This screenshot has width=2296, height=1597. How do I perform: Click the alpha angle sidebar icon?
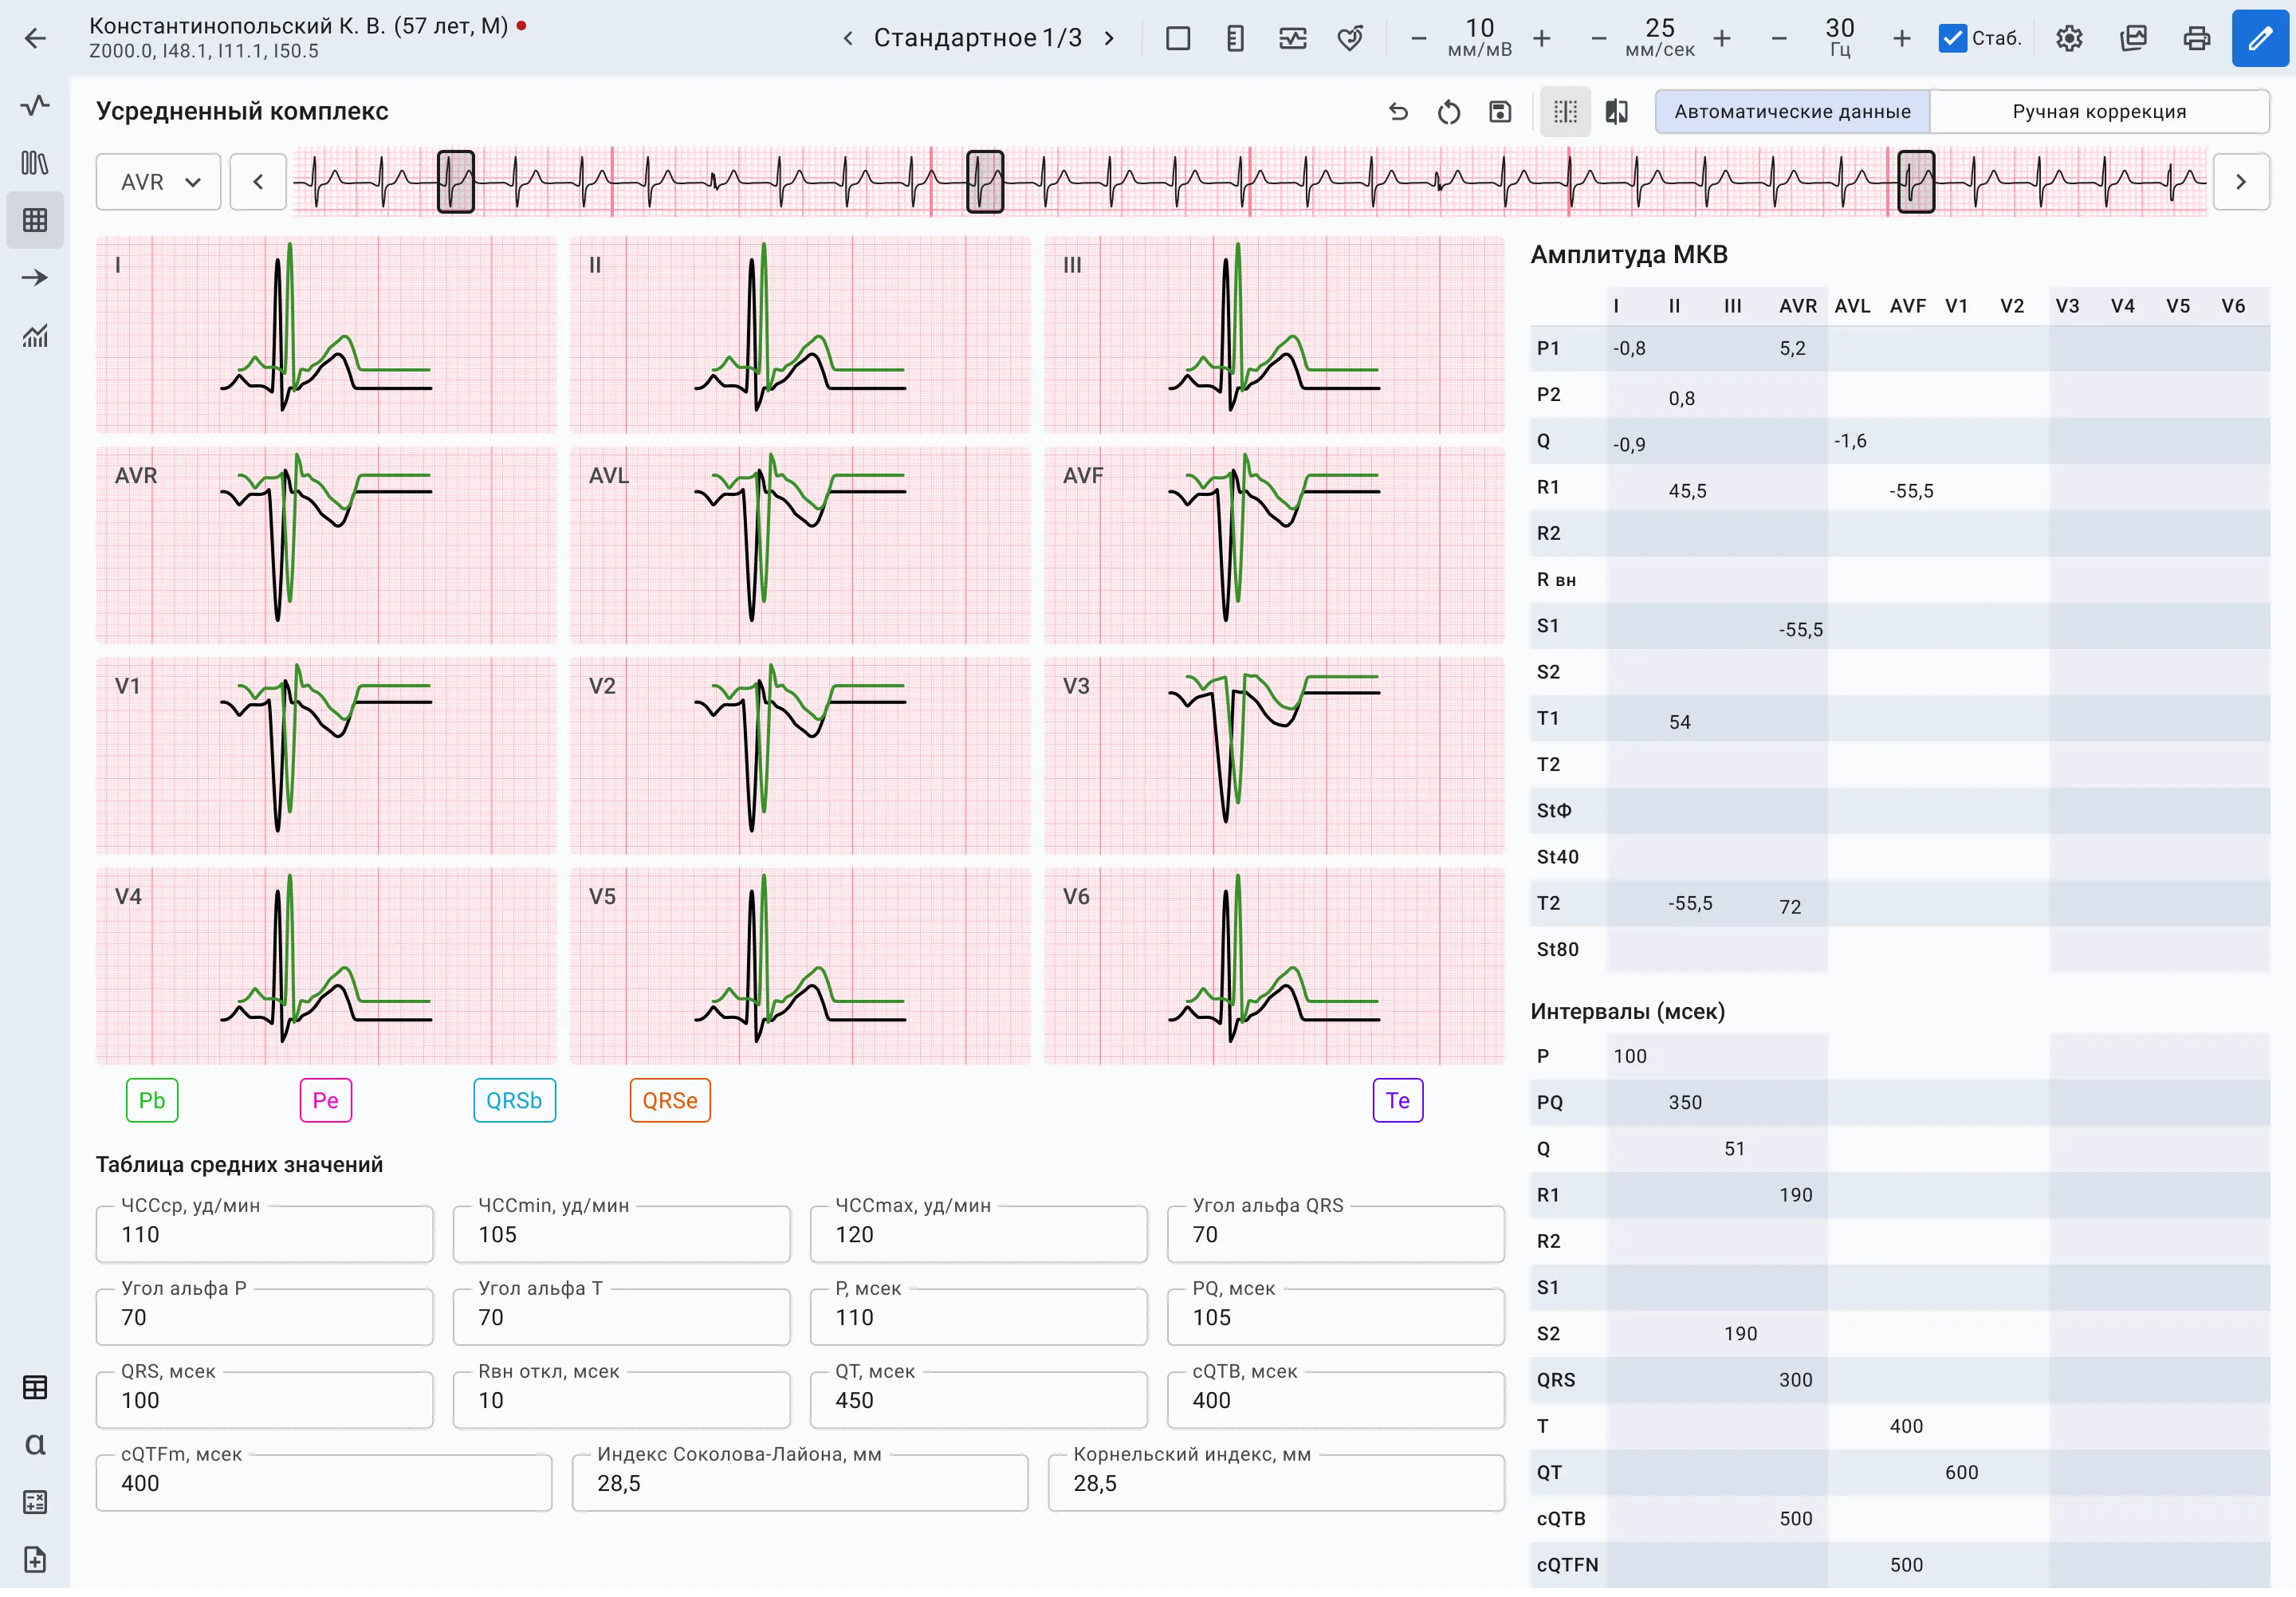(35, 1444)
